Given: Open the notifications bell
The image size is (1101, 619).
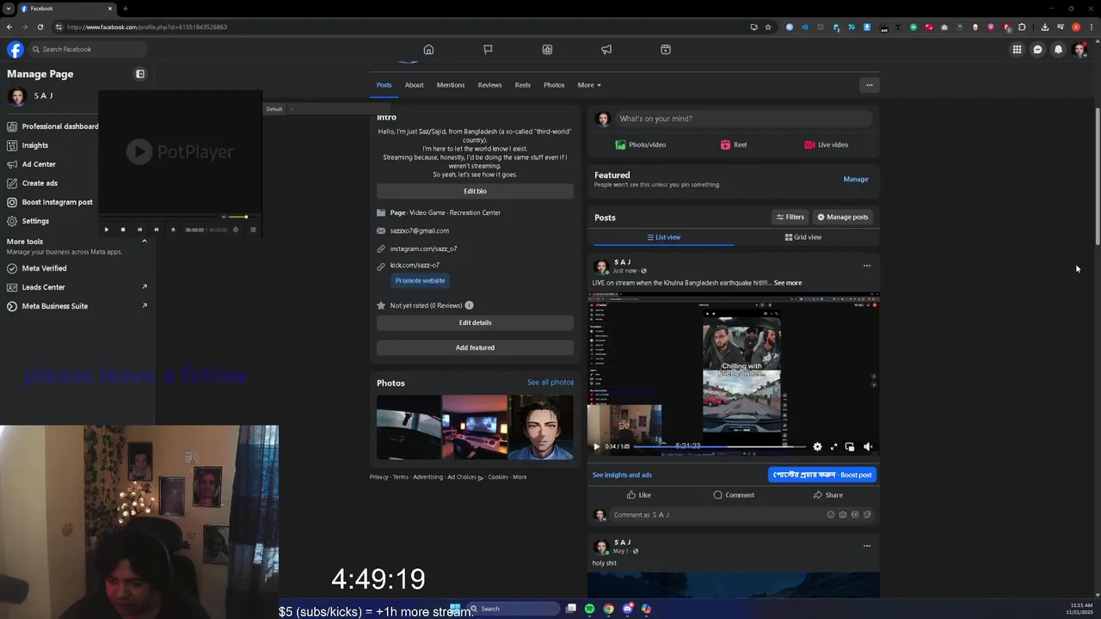Looking at the screenshot, I should pyautogui.click(x=1058, y=50).
